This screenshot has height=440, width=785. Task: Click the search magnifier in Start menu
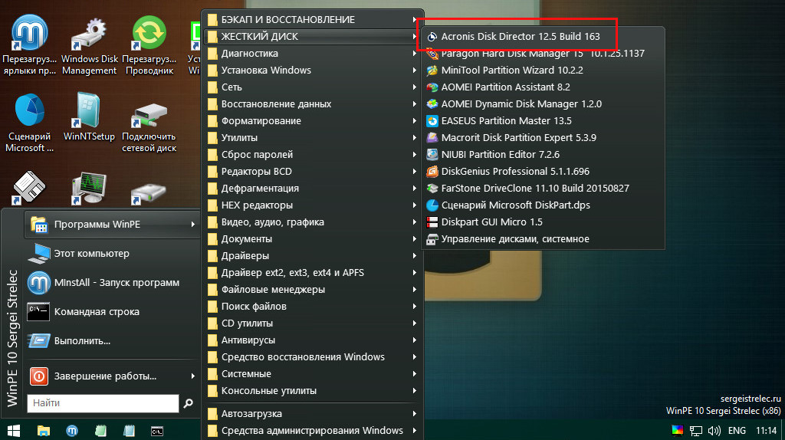(x=189, y=403)
